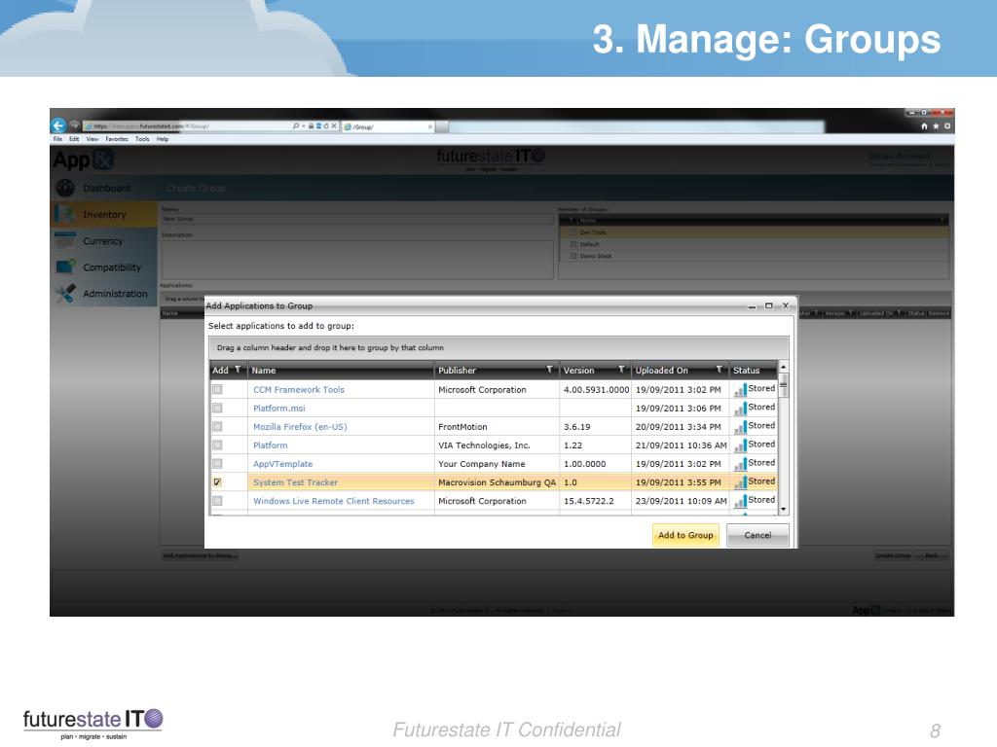Check the box for CCM Framework Tools
The width and height of the screenshot is (997, 747).
click(217, 389)
